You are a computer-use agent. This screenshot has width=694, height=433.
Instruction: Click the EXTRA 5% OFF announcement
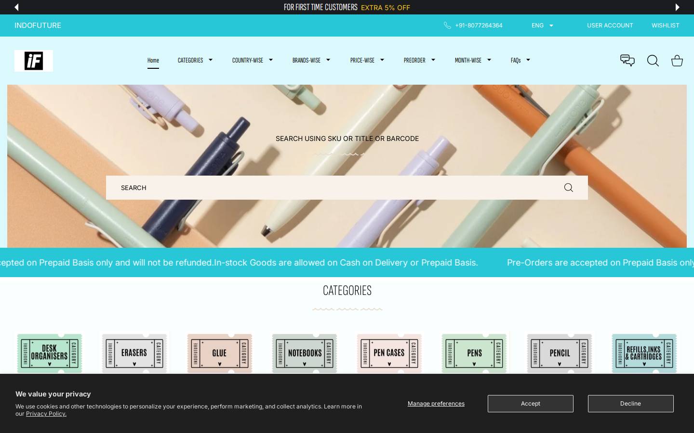coord(386,8)
